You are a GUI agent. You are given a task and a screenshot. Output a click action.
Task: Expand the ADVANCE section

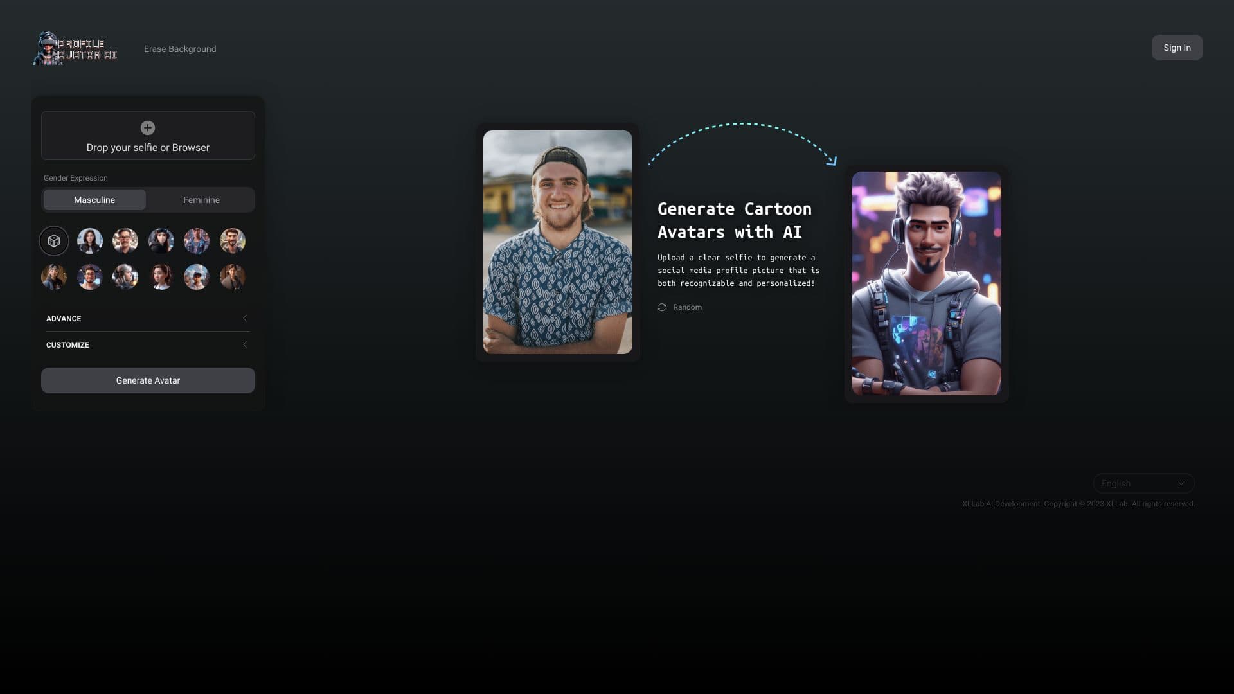147,318
